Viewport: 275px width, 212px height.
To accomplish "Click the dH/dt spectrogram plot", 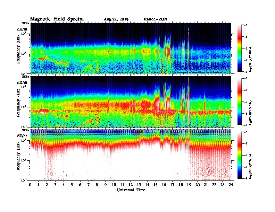I will [131, 48].
